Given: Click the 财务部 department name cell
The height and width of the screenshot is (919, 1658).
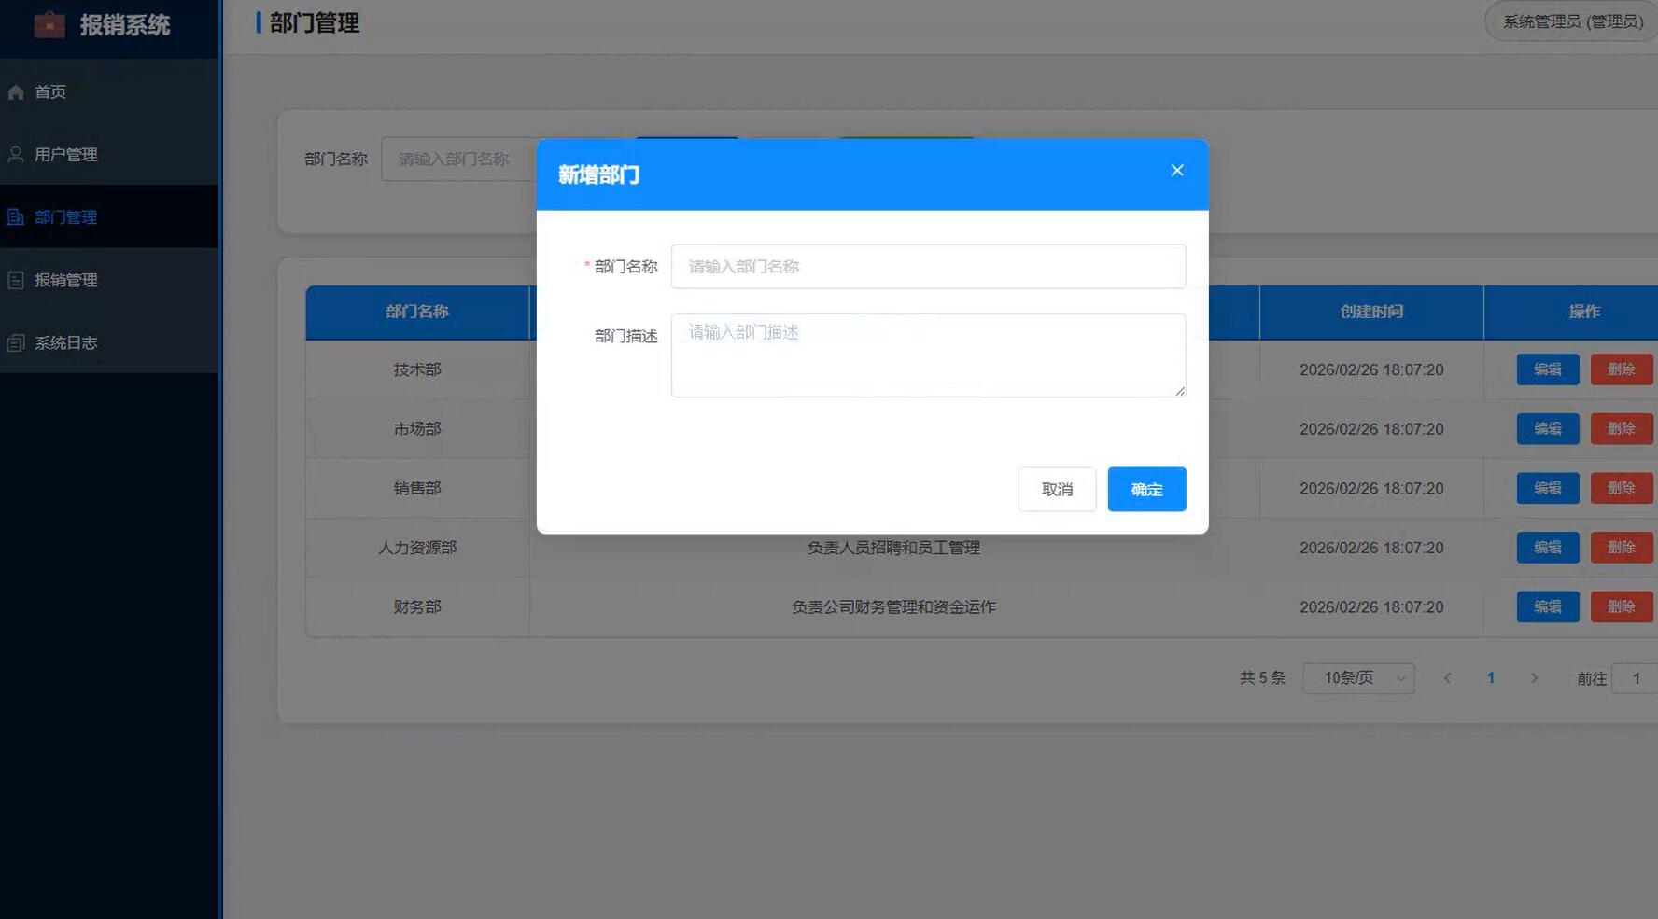Looking at the screenshot, I should point(417,606).
